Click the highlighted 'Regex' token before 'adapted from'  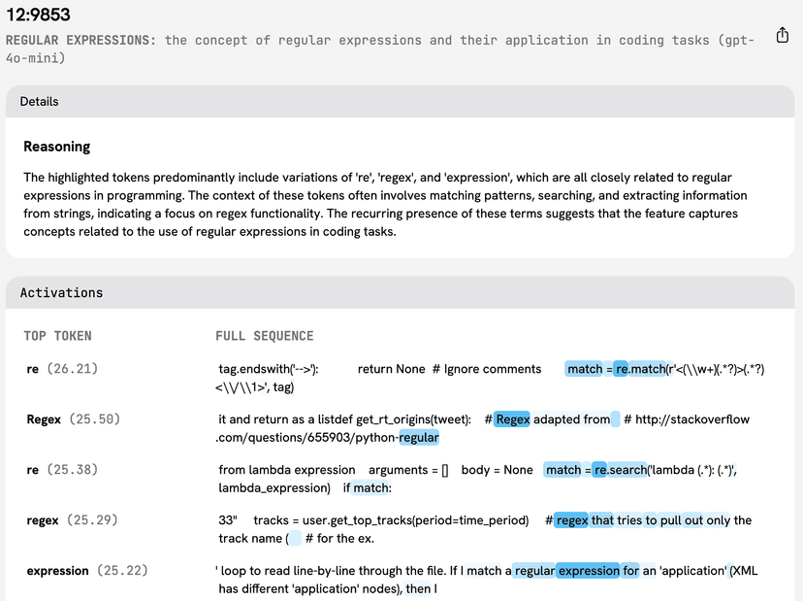pos(512,419)
